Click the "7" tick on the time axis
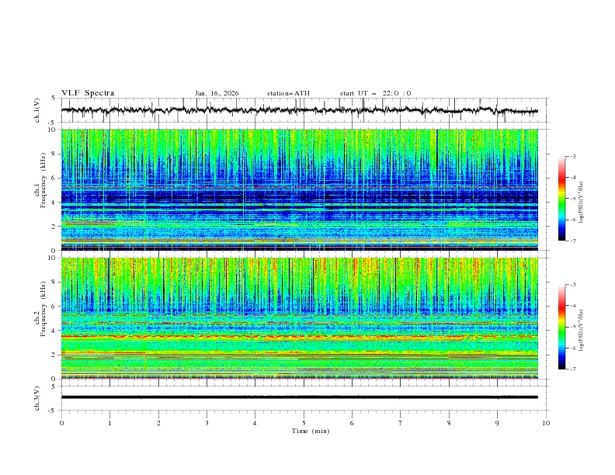615x475 pixels. click(401, 423)
